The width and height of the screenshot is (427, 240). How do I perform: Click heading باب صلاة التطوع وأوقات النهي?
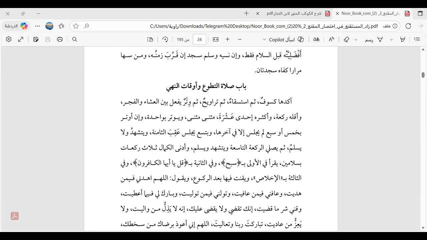coord(206,86)
